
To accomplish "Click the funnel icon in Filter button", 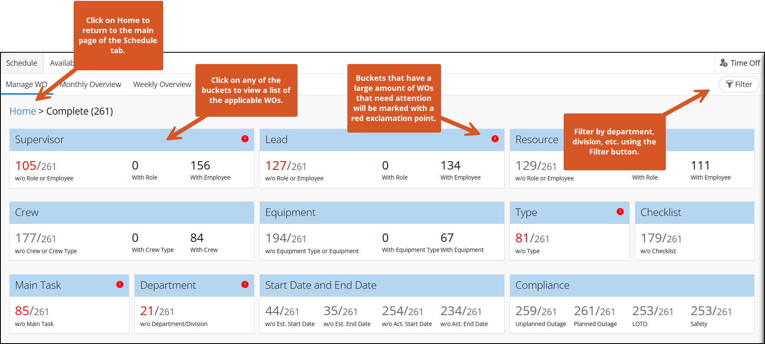I will (x=729, y=84).
